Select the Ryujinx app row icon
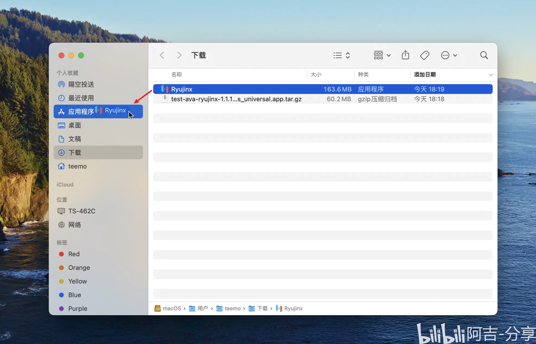The width and height of the screenshot is (536, 344). pos(165,89)
